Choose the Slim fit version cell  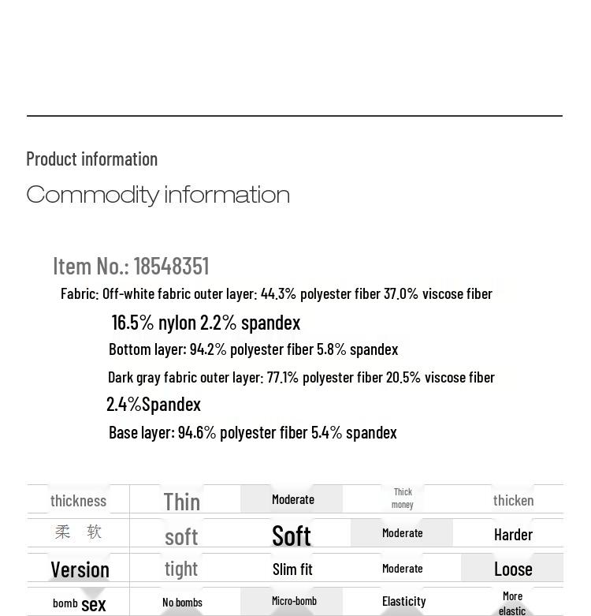(292, 569)
